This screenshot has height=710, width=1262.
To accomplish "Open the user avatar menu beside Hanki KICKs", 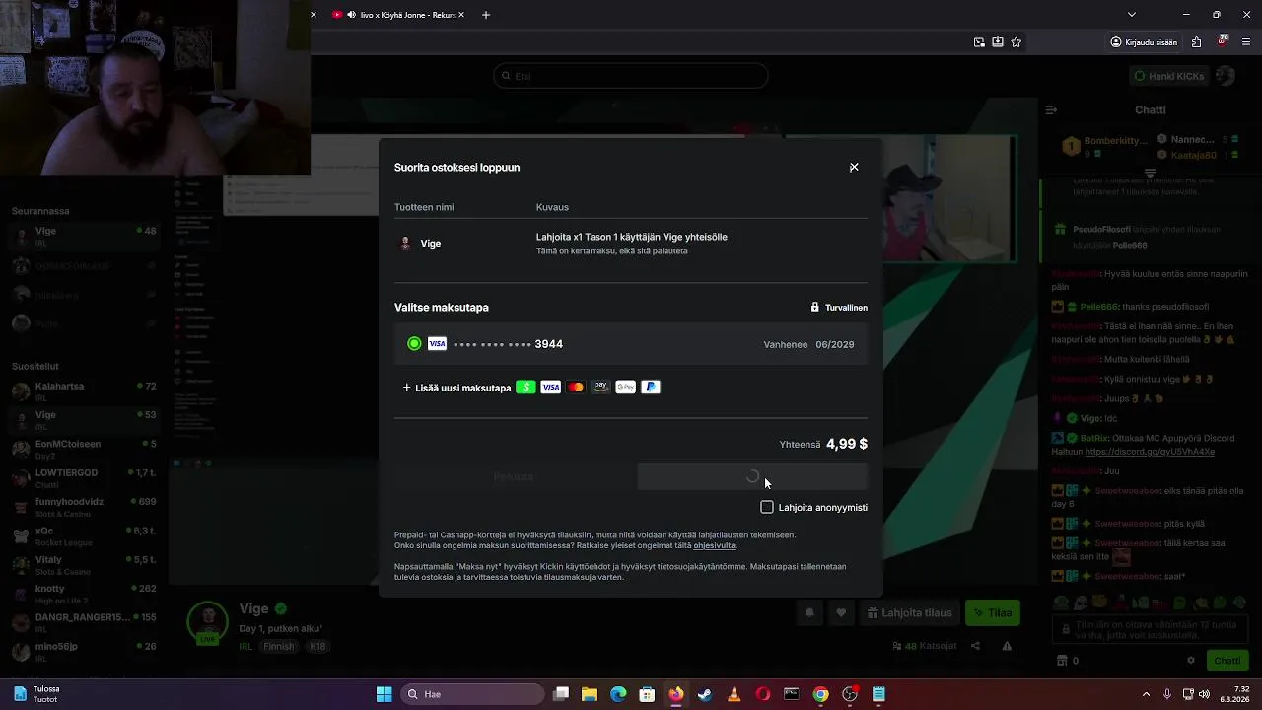I will 1226,76.
